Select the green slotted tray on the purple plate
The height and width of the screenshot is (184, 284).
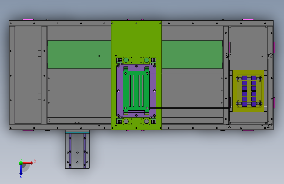point(136,91)
